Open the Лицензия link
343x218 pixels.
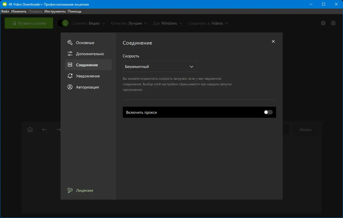coord(84,191)
